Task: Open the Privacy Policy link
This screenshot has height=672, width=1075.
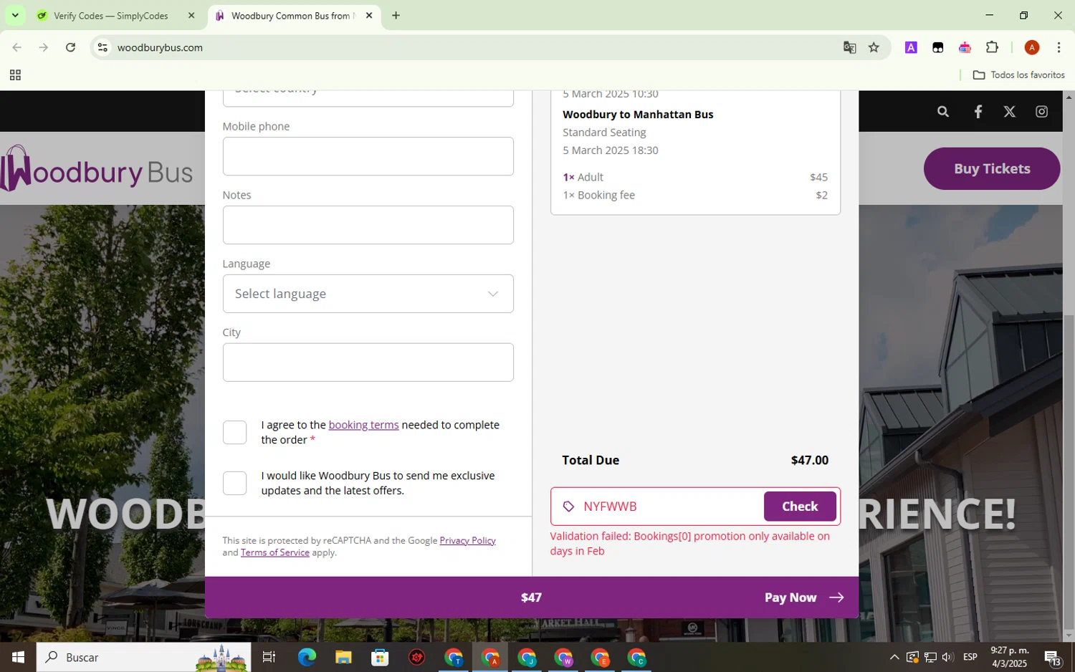Action: [x=467, y=540]
